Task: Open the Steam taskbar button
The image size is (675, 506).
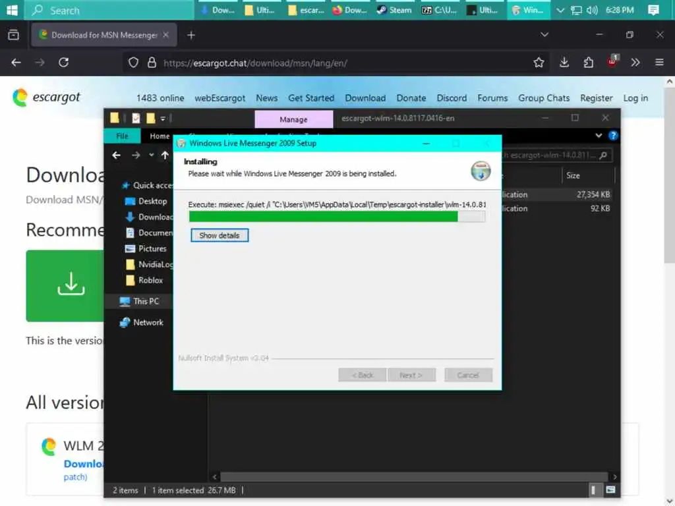Action: (x=394, y=10)
